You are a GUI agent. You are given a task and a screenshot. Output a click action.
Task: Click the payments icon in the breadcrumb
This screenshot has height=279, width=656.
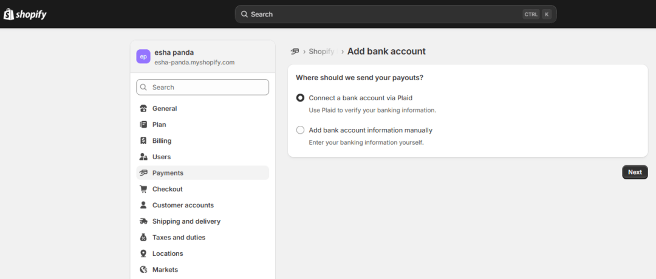tap(295, 52)
